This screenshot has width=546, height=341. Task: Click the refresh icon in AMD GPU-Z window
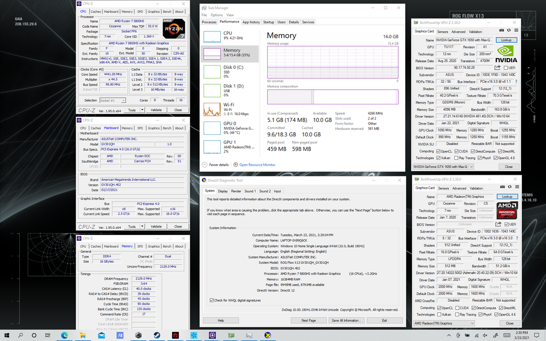pos(509,187)
